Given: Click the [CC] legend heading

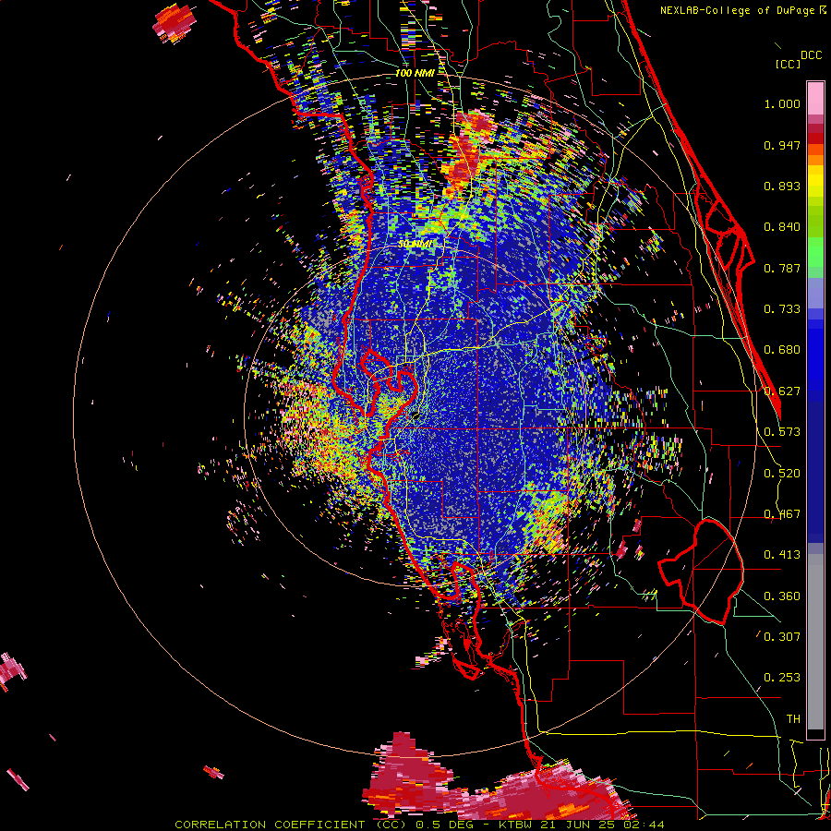Looking at the screenshot, I should pyautogui.click(x=788, y=64).
